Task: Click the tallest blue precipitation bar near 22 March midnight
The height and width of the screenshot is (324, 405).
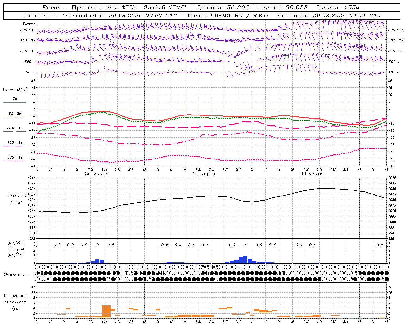Action: pyautogui.click(x=245, y=259)
